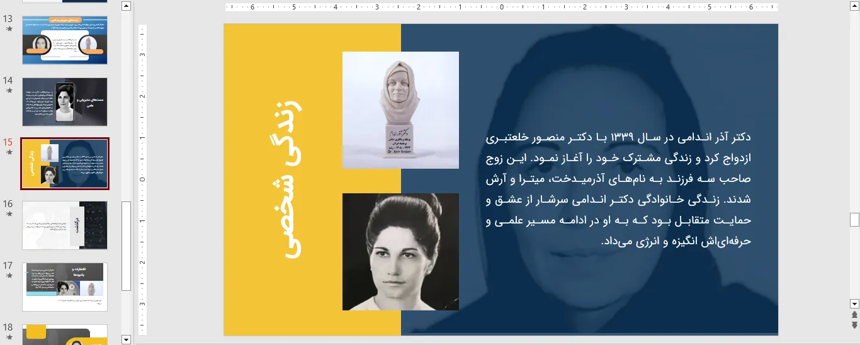Select the bust statue picture on slide
860x345 pixels.
400,110
